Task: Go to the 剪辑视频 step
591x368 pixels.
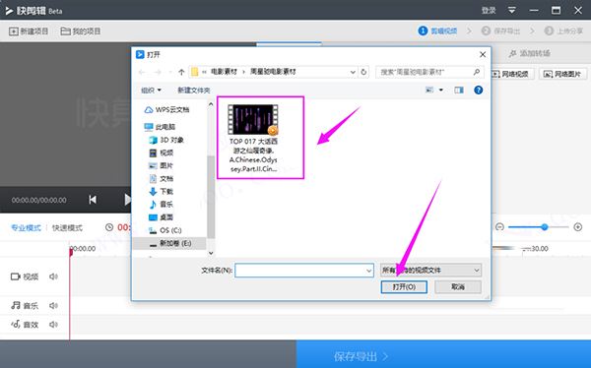Action: [x=438, y=31]
